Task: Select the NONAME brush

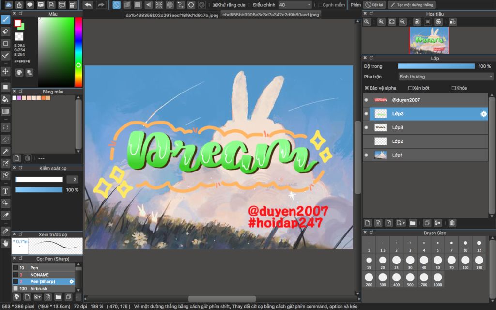Action: click(x=44, y=275)
